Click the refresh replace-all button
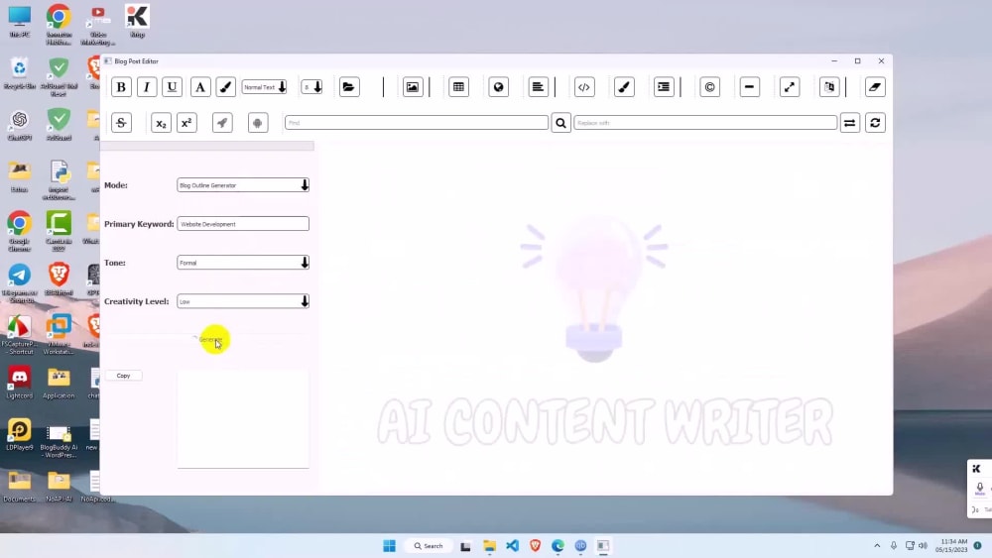Image resolution: width=992 pixels, height=558 pixels. pyautogui.click(x=876, y=123)
